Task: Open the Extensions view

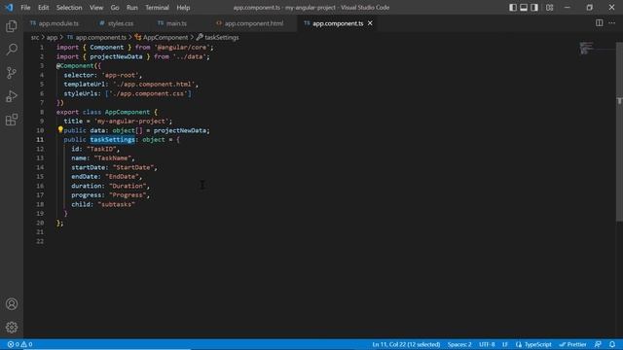Action: click(12, 120)
